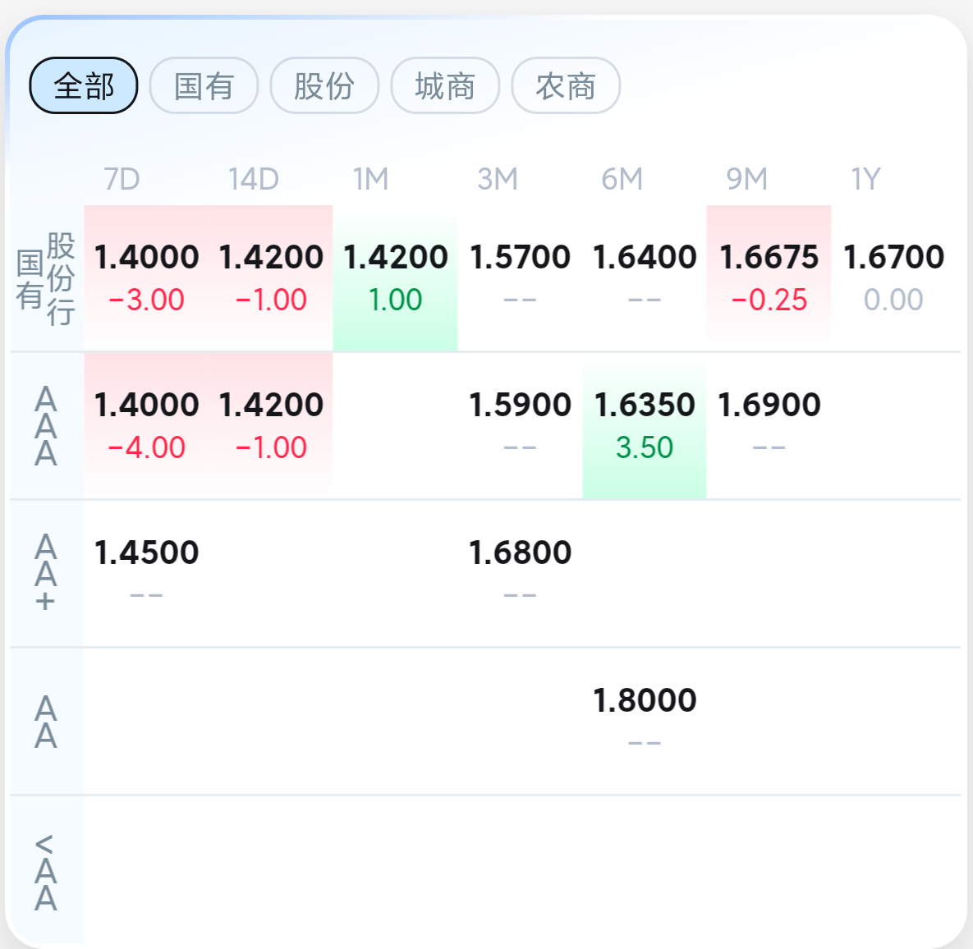Select the AAA rating row label
Image resolution: width=973 pixels, height=949 pixels.
click(46, 426)
